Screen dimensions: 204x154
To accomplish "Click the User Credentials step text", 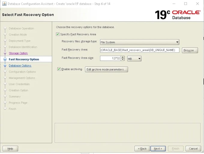I will coord(19,84).
